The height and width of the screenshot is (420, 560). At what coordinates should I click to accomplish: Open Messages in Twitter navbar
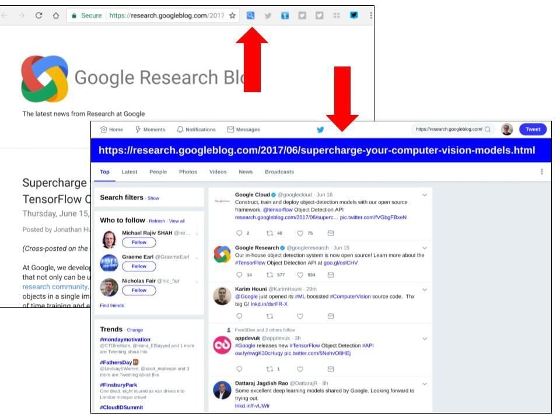[x=244, y=129]
